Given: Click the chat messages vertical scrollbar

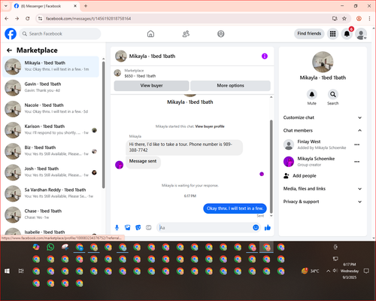Looking at the screenshot, I should 271,166.
